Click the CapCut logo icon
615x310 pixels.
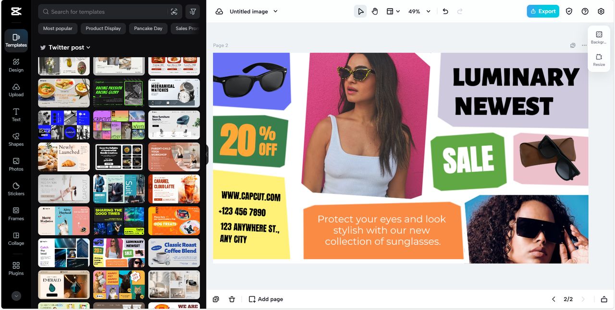pos(16,12)
